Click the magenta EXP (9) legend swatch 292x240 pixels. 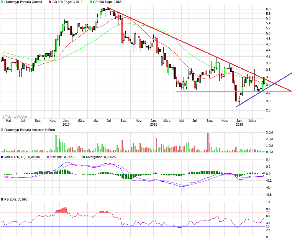tap(48, 157)
